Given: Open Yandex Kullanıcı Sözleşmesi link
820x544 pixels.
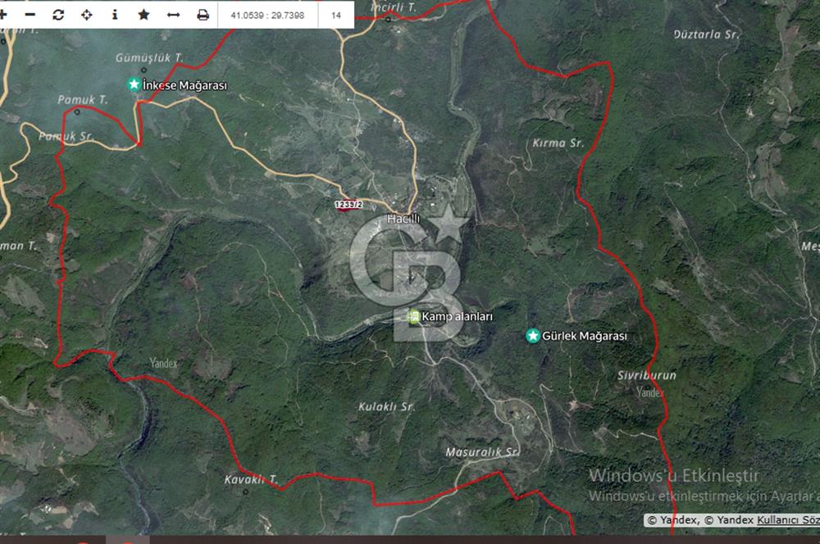Looking at the screenshot, I should coord(787,519).
